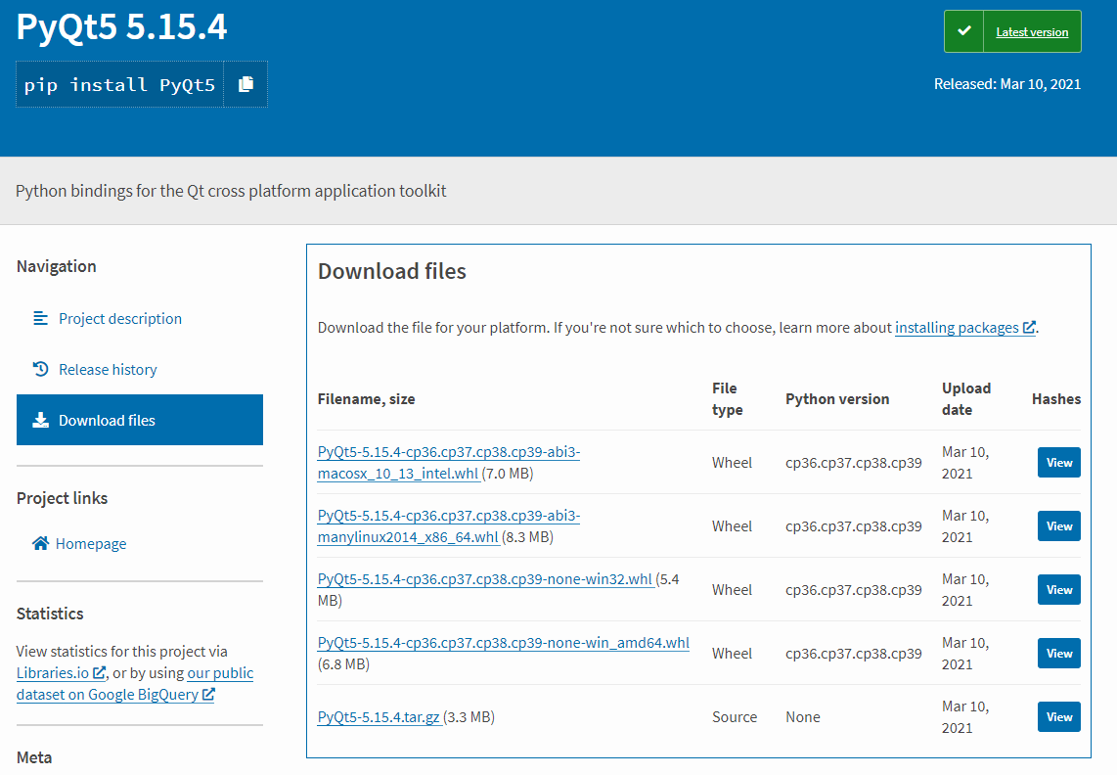Download the win_amd64 wheel file
1117x775 pixels.
(x=504, y=642)
